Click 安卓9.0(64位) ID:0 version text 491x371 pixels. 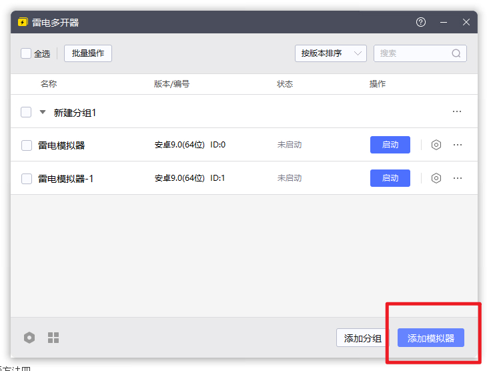click(x=190, y=145)
